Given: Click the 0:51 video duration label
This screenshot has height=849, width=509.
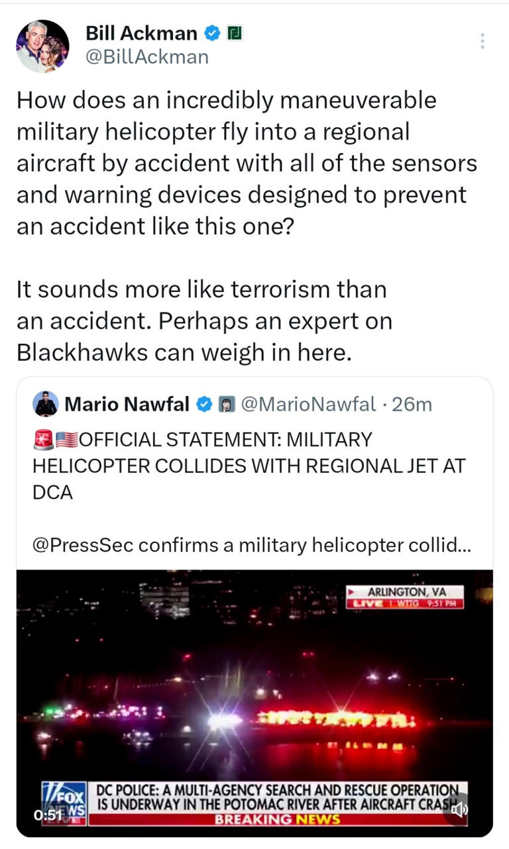Looking at the screenshot, I should tap(48, 815).
